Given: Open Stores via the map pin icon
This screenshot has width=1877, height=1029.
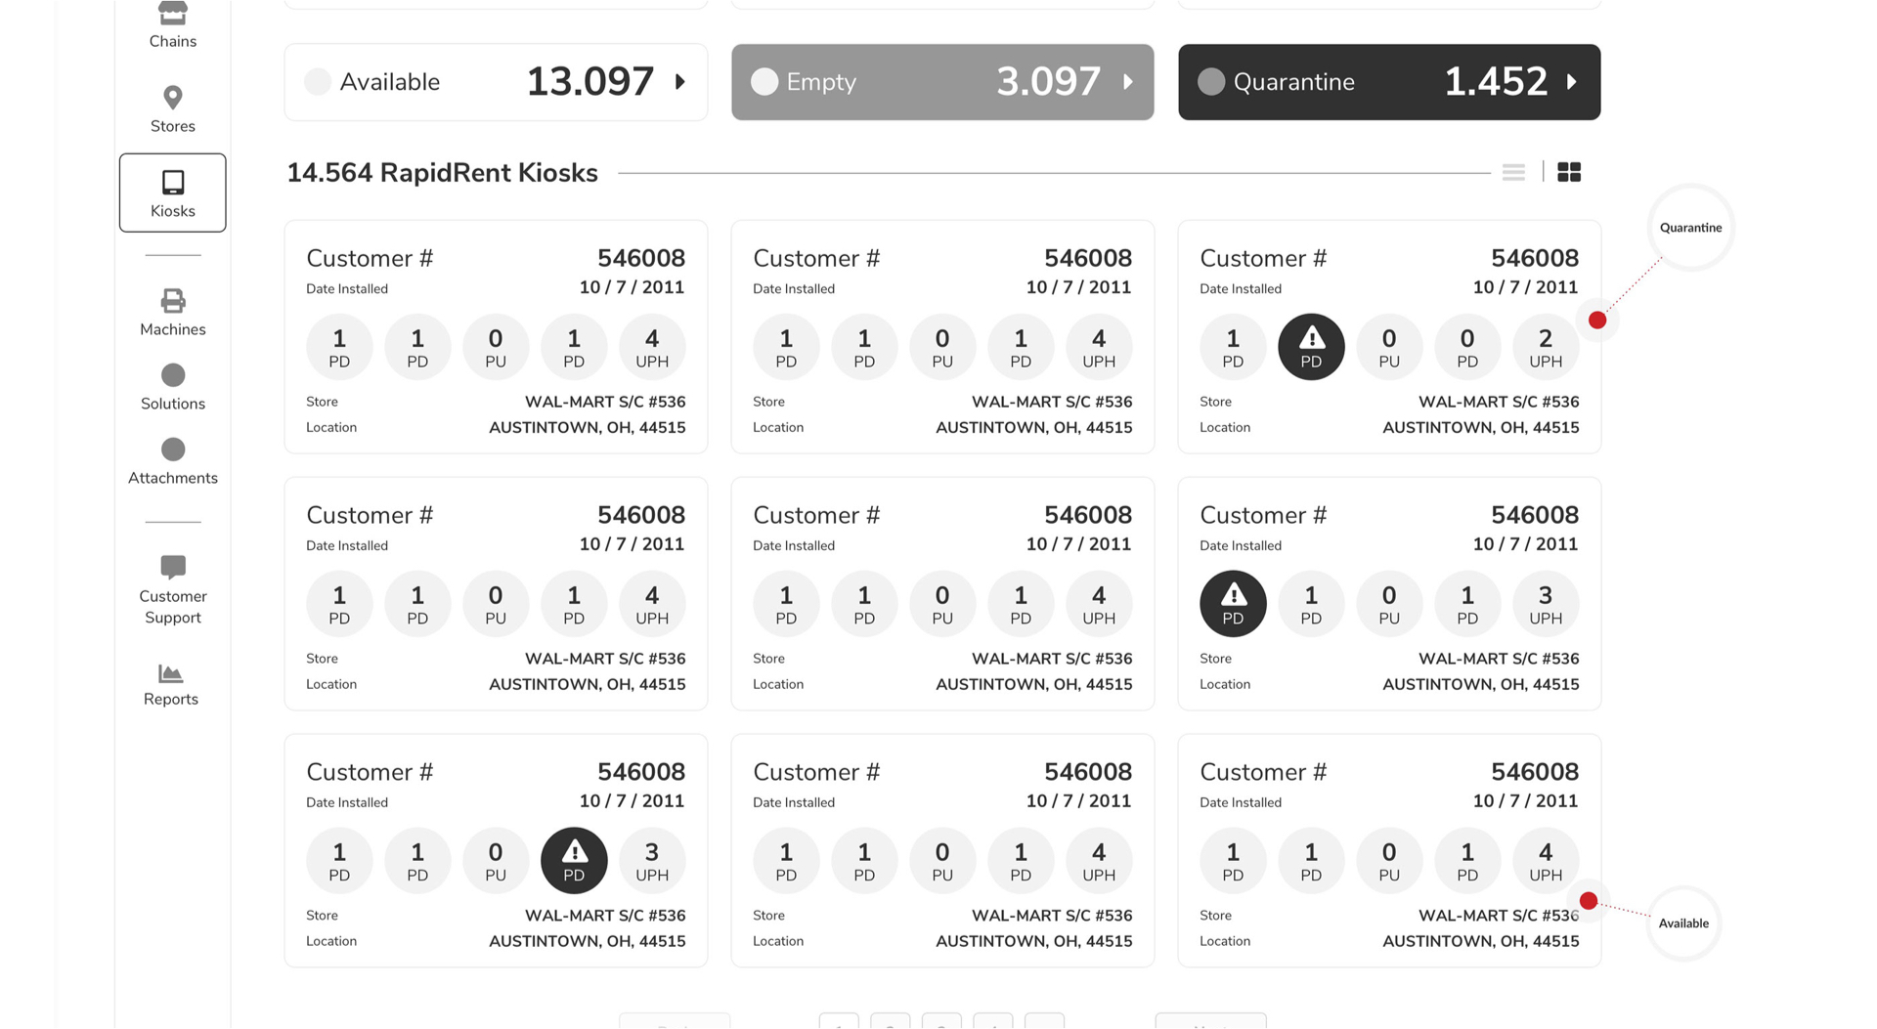Looking at the screenshot, I should 173,98.
